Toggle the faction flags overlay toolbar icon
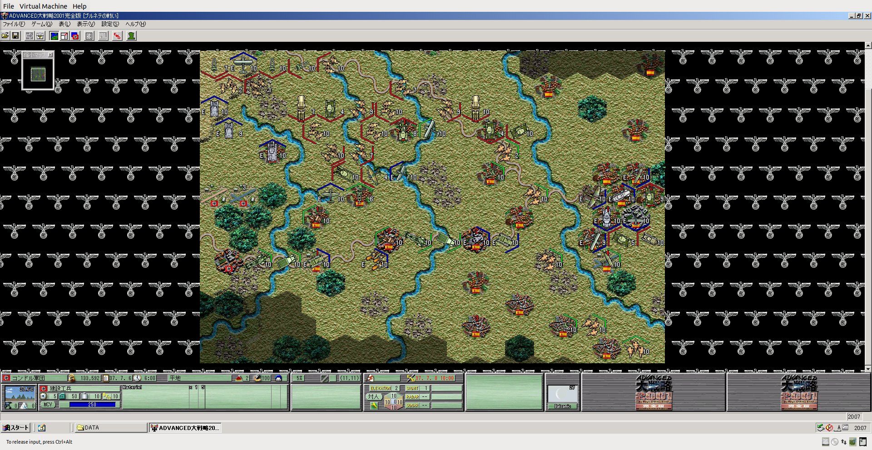 pos(75,36)
